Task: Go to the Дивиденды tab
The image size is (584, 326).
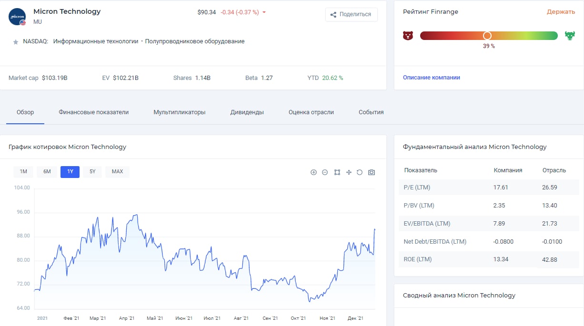Action: pyautogui.click(x=247, y=112)
